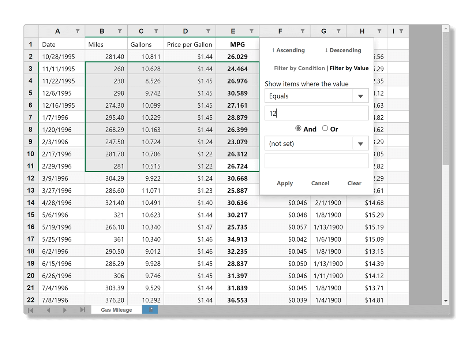Viewport: 472px width, 342px height.
Task: Switch to Filter by Condition tab
Action: pyautogui.click(x=299, y=68)
